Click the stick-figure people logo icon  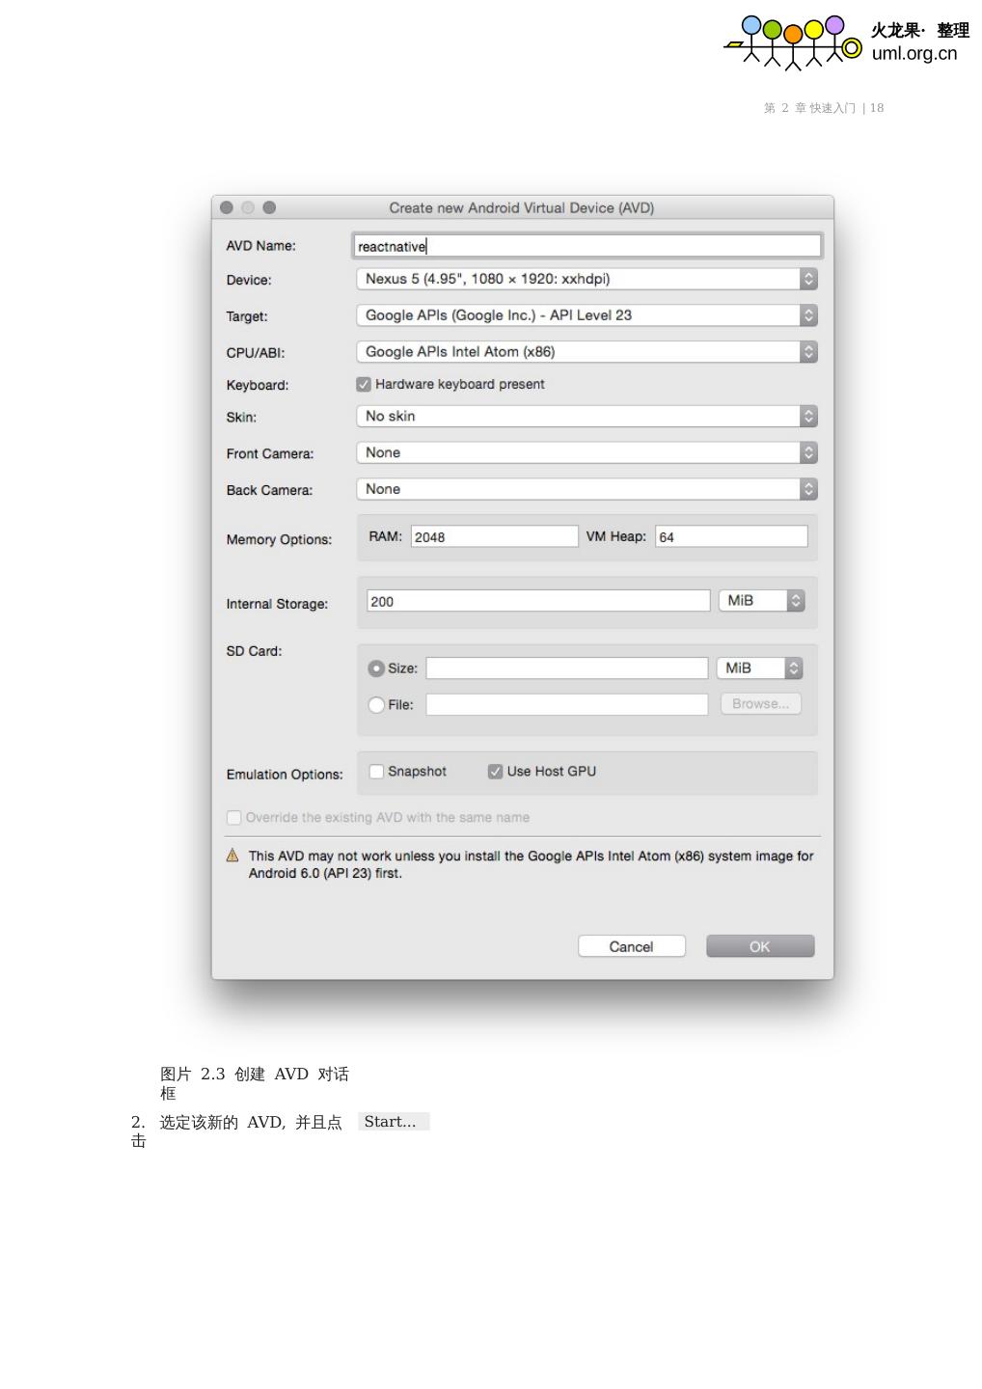[x=793, y=42]
